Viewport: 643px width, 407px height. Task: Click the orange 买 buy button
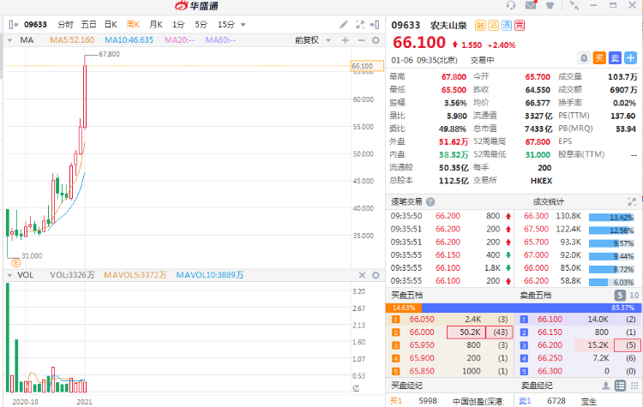click(600, 58)
